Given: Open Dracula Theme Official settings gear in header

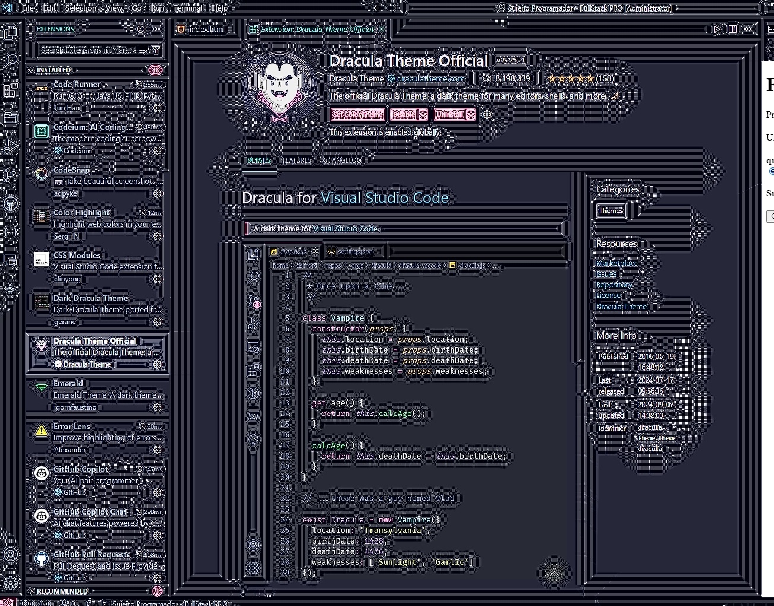Looking at the screenshot, I should pos(487,115).
